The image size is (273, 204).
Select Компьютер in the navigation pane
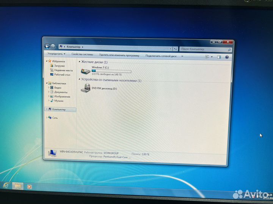pos(60,110)
